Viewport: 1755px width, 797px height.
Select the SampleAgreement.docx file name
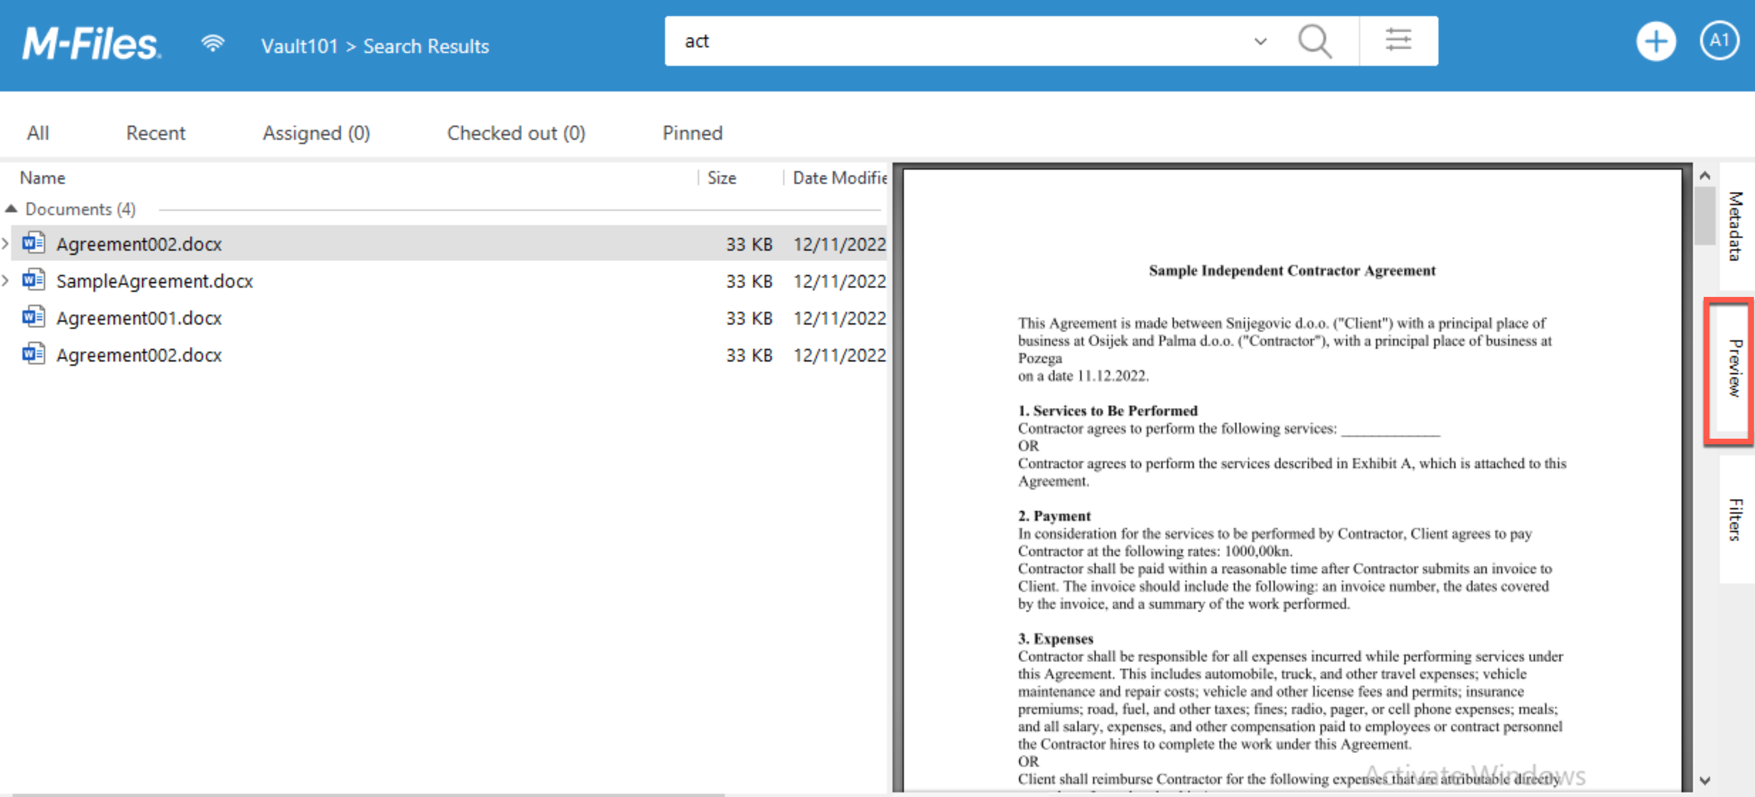click(155, 281)
